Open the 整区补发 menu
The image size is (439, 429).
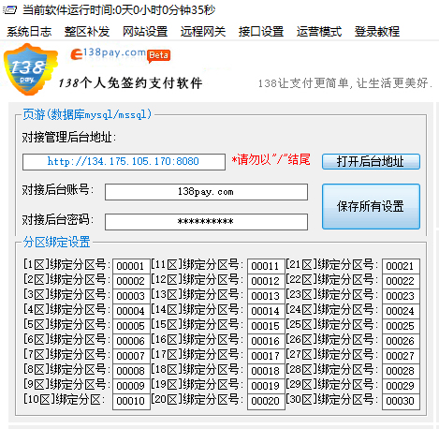pos(87,32)
